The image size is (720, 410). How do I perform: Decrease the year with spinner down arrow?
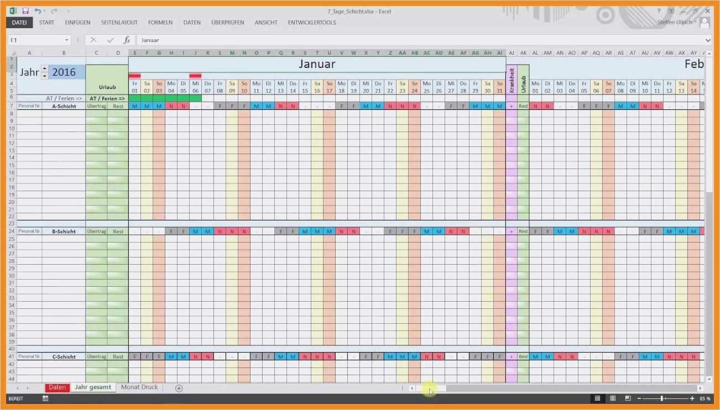pyautogui.click(x=45, y=76)
